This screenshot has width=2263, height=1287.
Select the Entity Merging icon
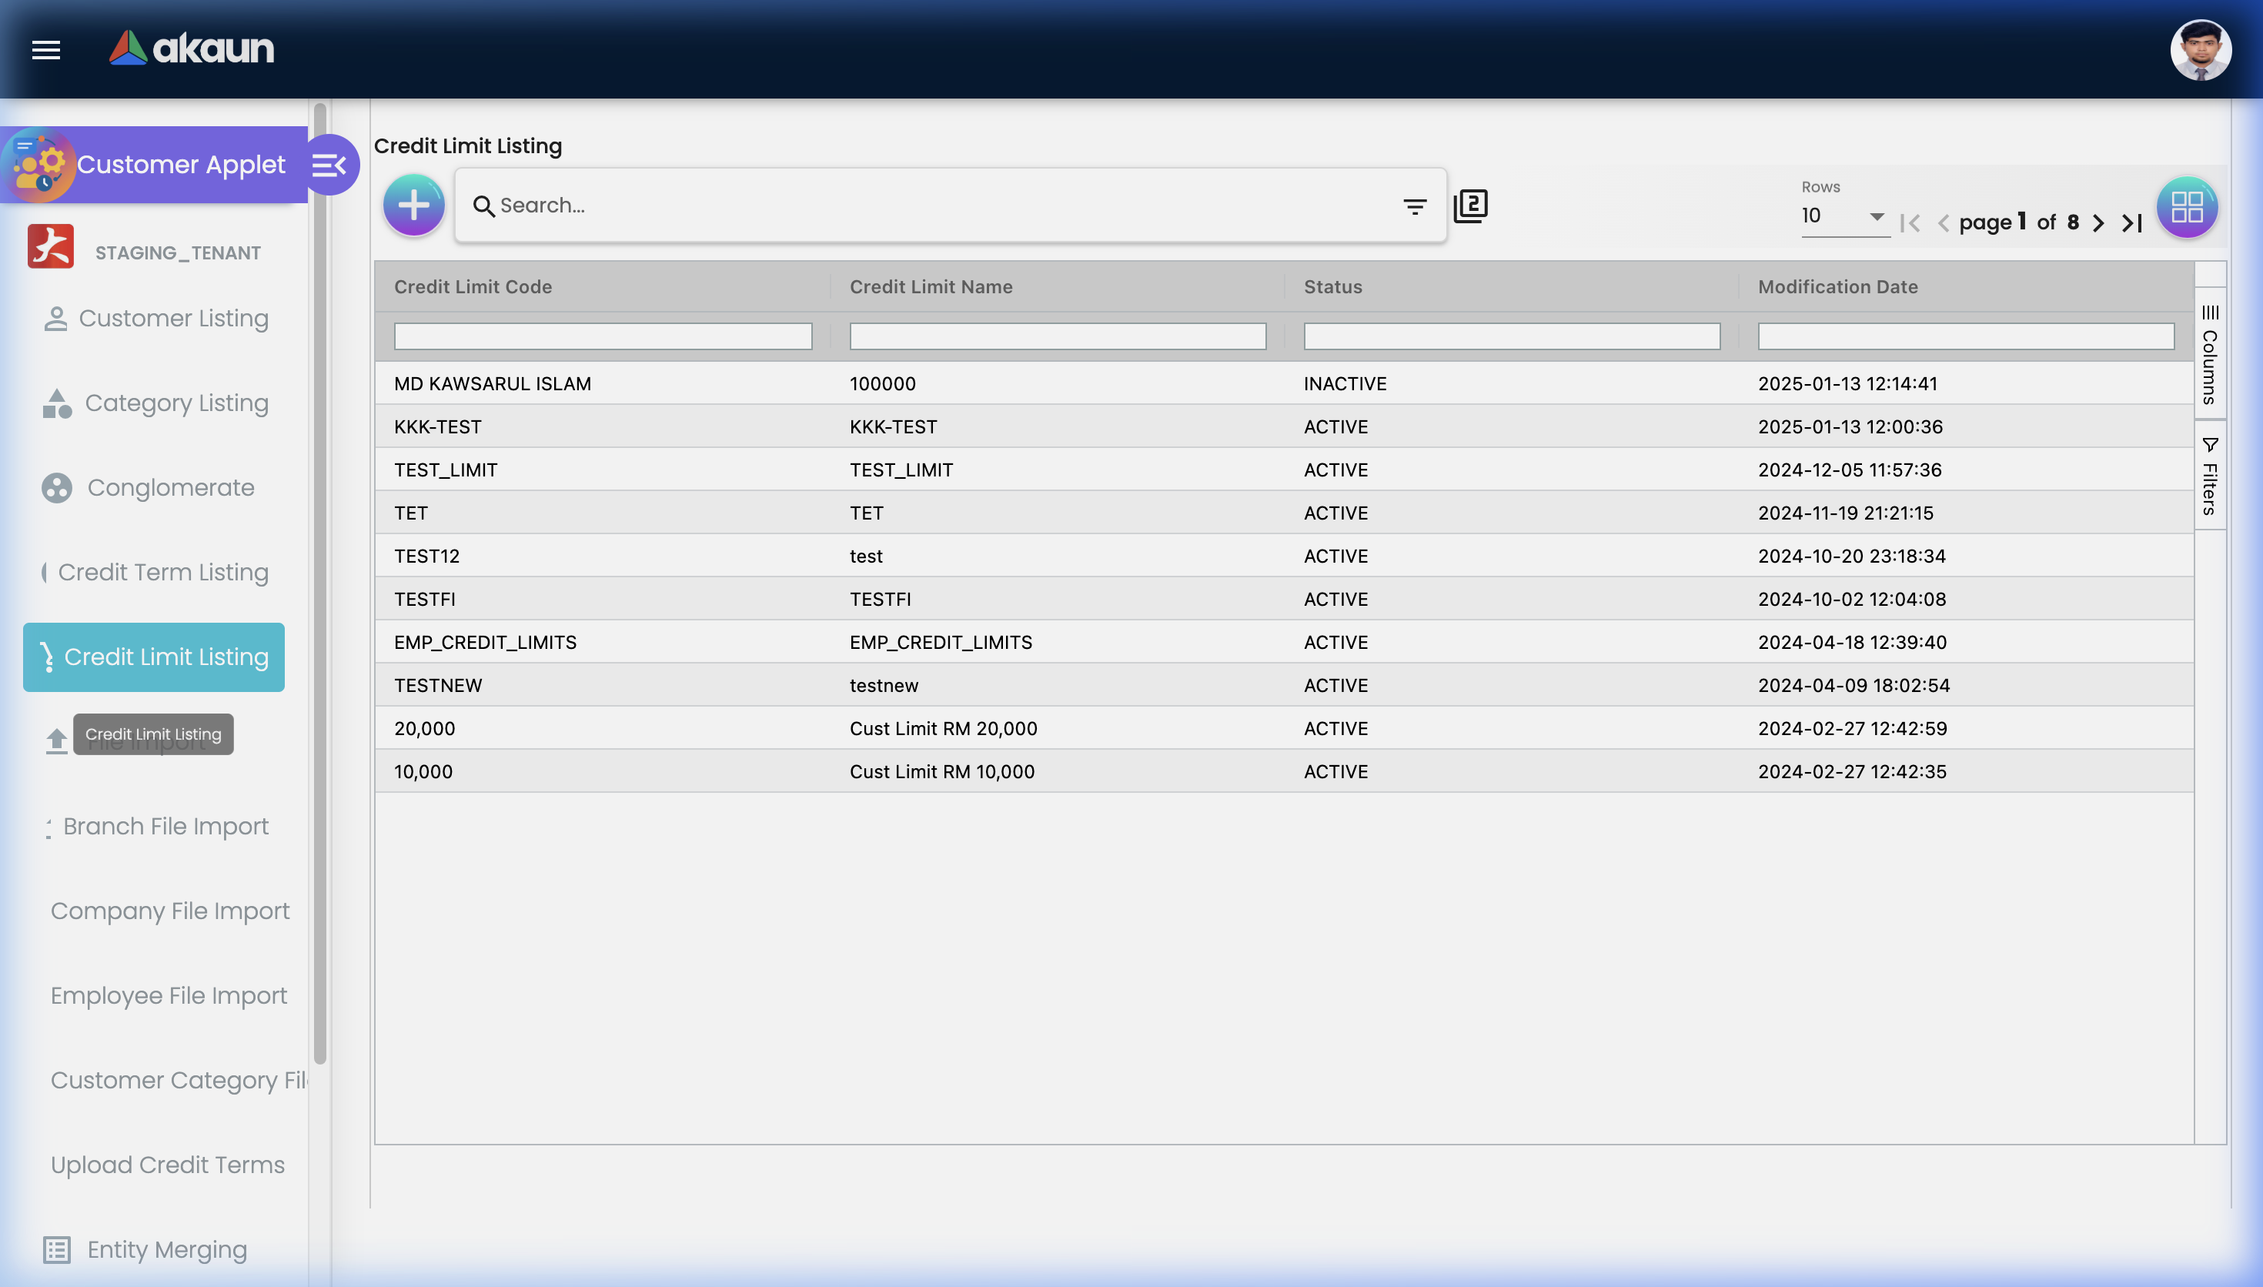pyautogui.click(x=56, y=1250)
